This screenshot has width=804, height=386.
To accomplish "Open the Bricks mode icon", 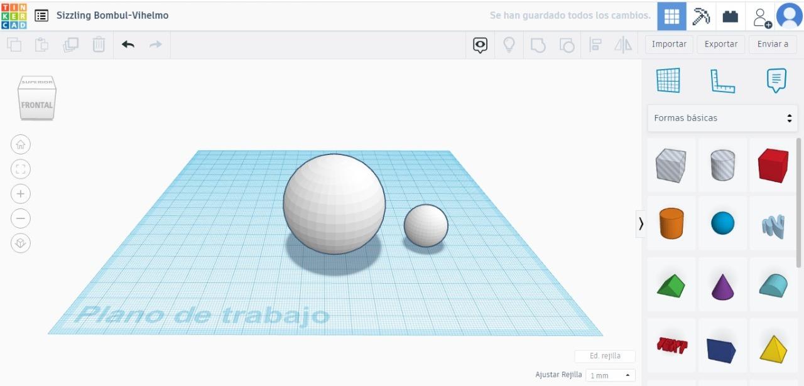I will click(731, 16).
